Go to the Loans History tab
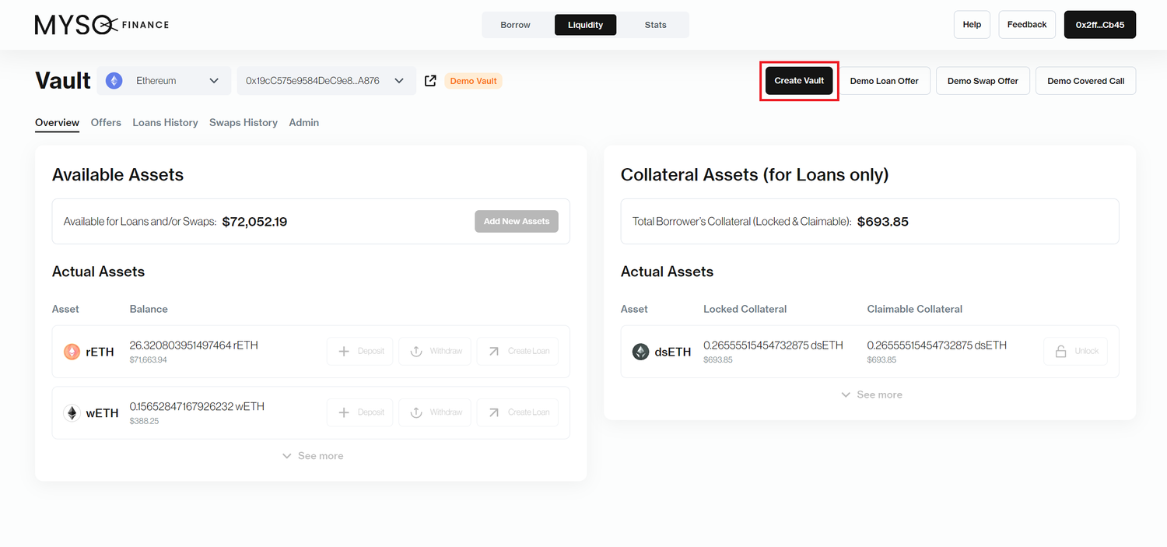Viewport: 1167px width, 547px height. pyautogui.click(x=165, y=123)
